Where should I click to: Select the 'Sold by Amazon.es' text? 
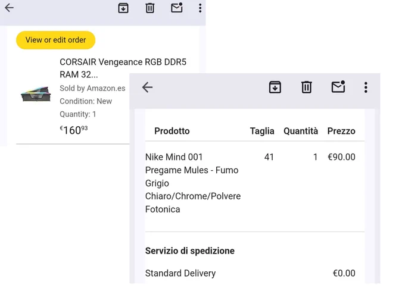[92, 88]
